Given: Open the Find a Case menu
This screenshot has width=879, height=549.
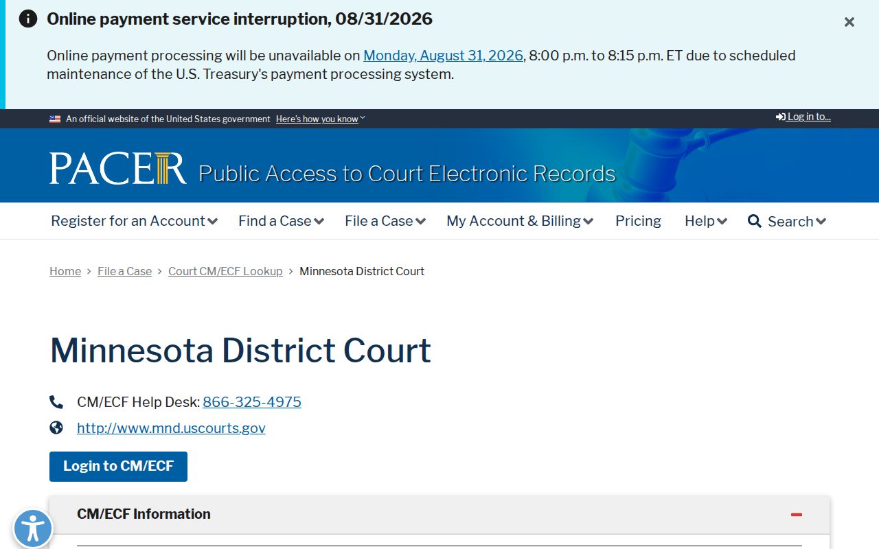Looking at the screenshot, I should coord(281,221).
